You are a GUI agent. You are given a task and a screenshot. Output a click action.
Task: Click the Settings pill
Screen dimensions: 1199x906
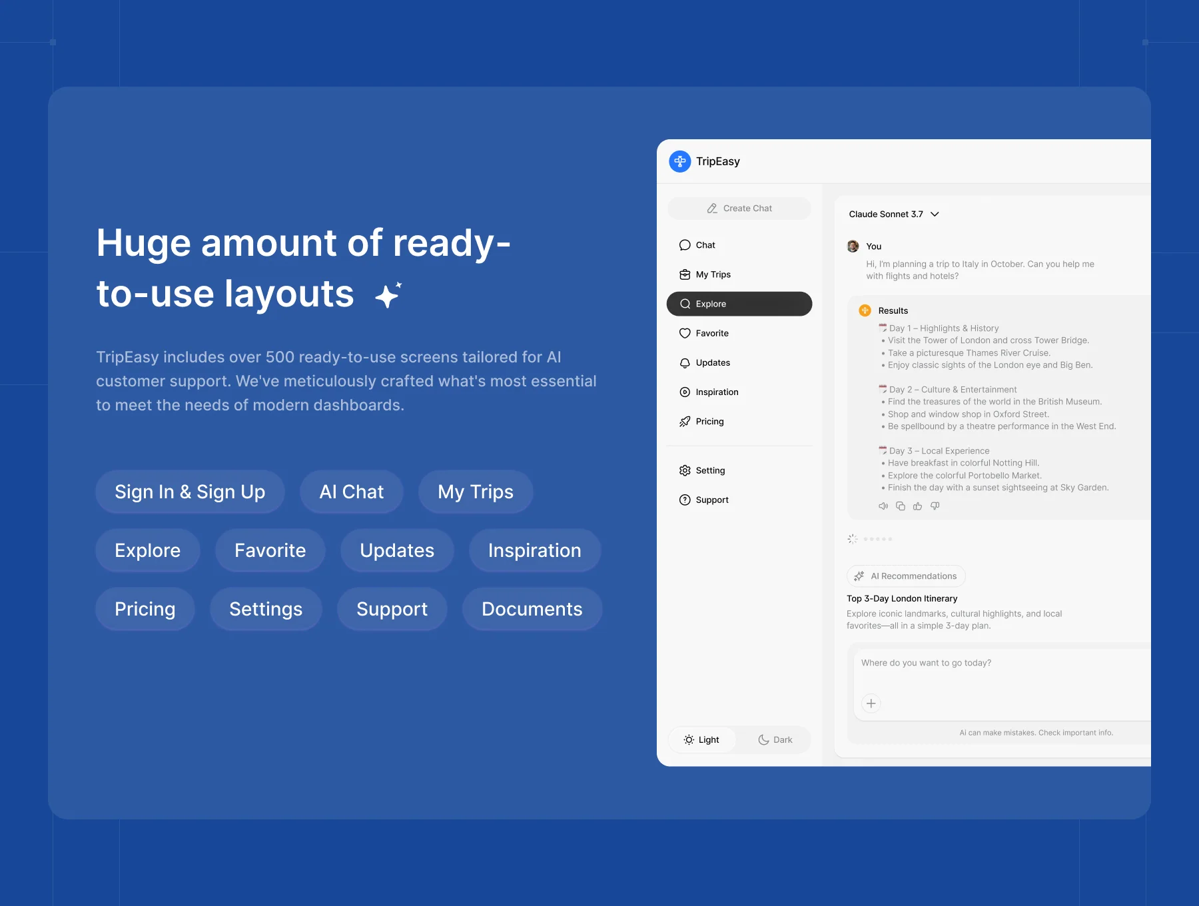(x=266, y=609)
